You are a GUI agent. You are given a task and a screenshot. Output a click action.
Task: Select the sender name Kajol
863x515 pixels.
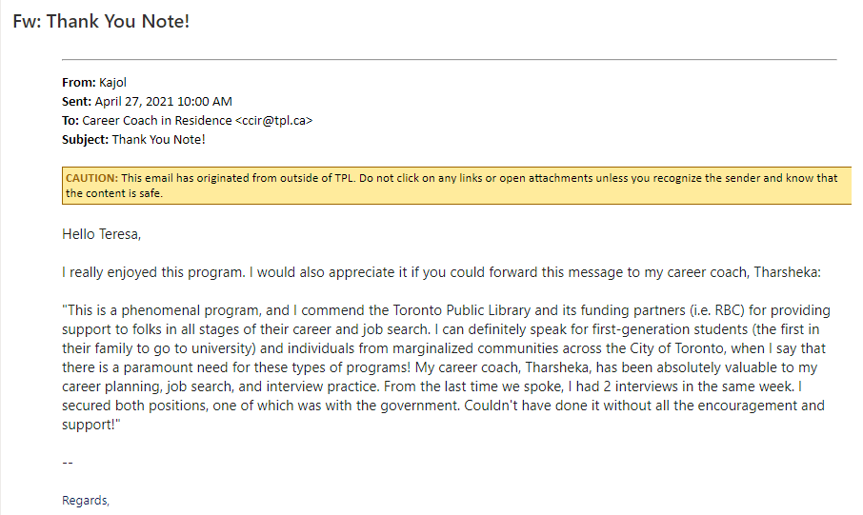coord(112,83)
